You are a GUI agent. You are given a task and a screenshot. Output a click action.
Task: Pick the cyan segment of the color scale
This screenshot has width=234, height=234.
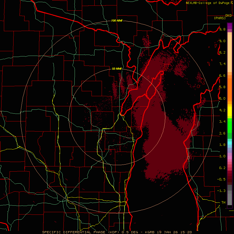pyautogui.click(x=230, y=143)
